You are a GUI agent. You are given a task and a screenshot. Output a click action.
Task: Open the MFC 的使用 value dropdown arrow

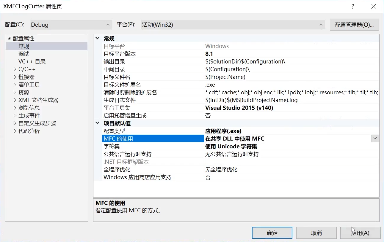click(375, 138)
